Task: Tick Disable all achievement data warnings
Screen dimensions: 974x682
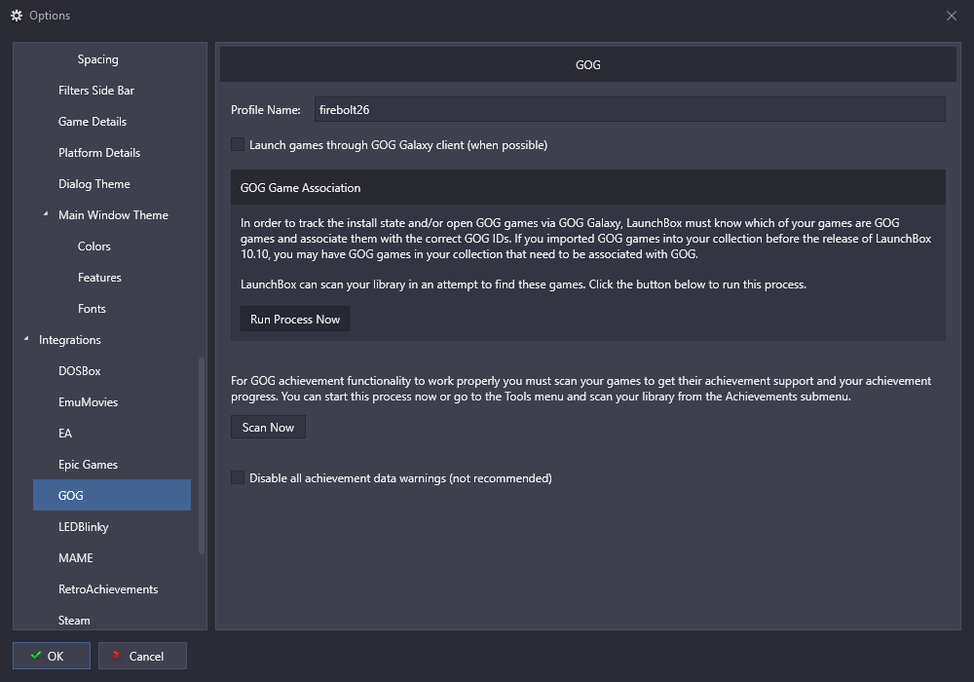Action: (x=238, y=477)
